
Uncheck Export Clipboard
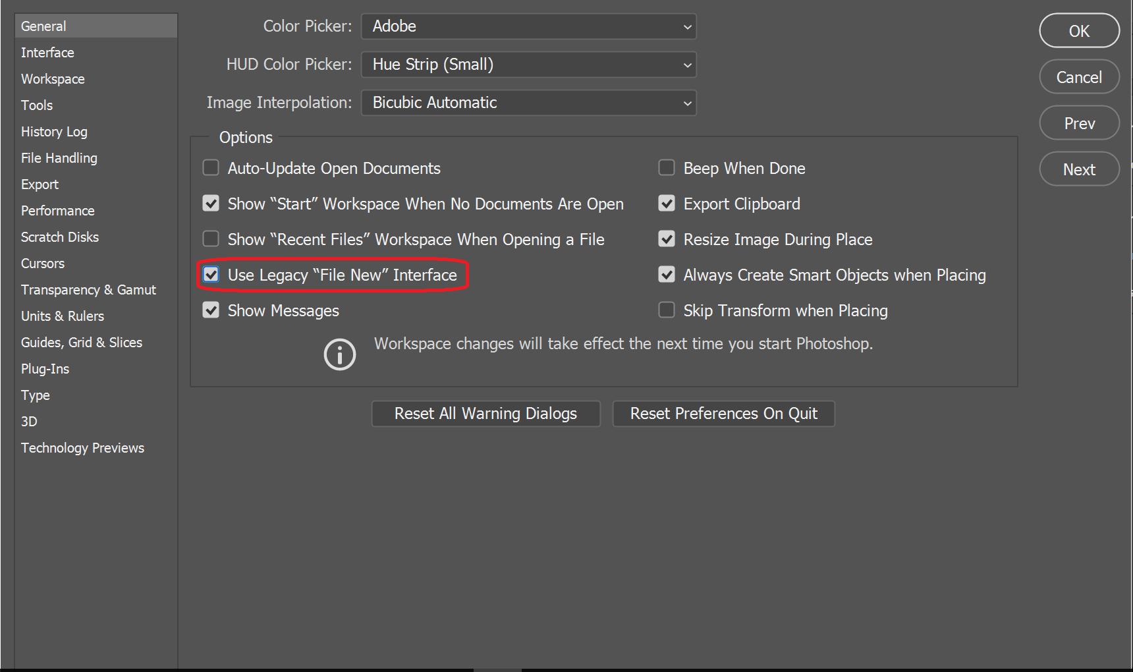tap(666, 204)
